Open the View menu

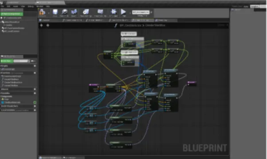click(x=23, y=6)
